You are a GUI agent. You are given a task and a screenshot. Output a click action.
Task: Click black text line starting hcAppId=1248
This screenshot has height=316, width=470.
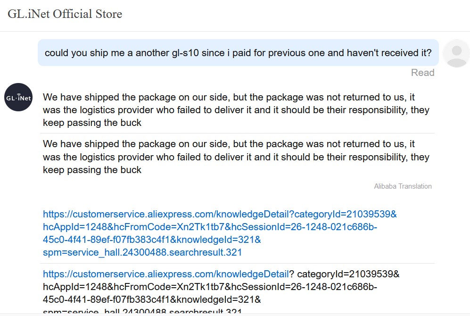click(x=210, y=287)
